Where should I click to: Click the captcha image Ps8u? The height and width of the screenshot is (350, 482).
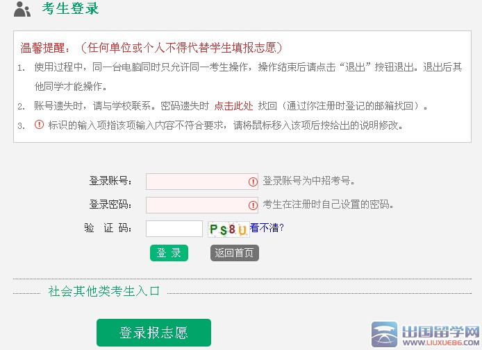click(x=228, y=229)
